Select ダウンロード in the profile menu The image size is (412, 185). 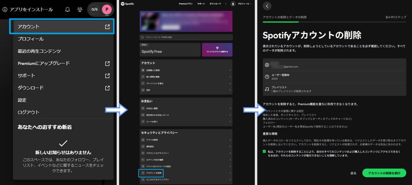pos(64,88)
